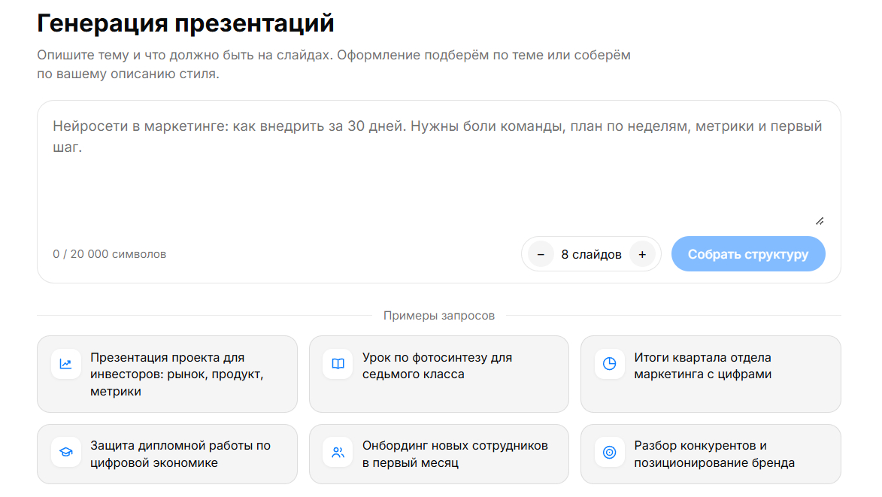Image resolution: width=882 pixels, height=497 pixels.
Task: Click the chart icon on investors presentation card
Action: [x=66, y=365]
